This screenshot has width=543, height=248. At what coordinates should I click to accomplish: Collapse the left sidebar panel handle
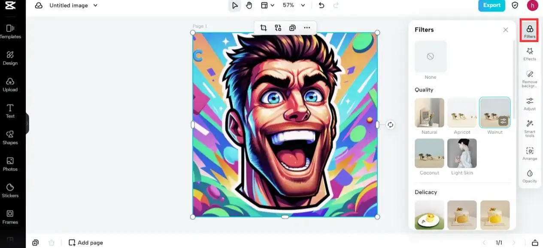tap(27, 123)
